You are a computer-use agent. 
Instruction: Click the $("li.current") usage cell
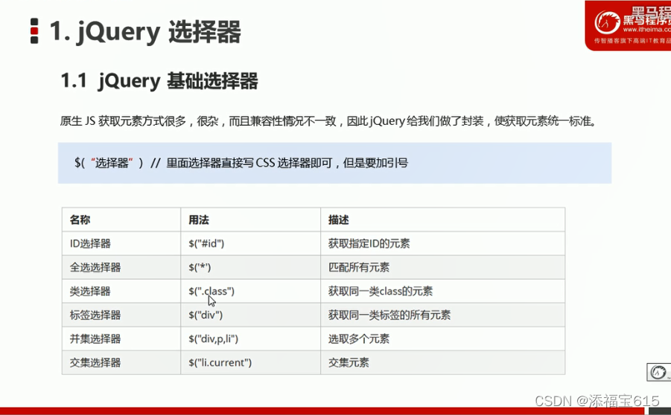pyautogui.click(x=251, y=363)
